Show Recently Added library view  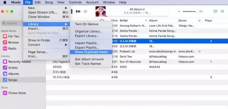(x=17, y=62)
